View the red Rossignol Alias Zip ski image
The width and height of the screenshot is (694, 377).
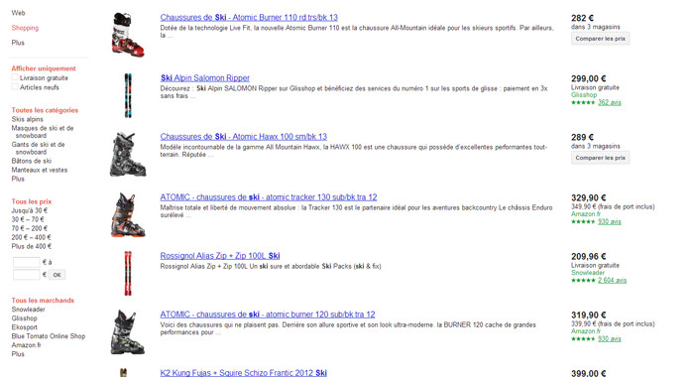(128, 273)
